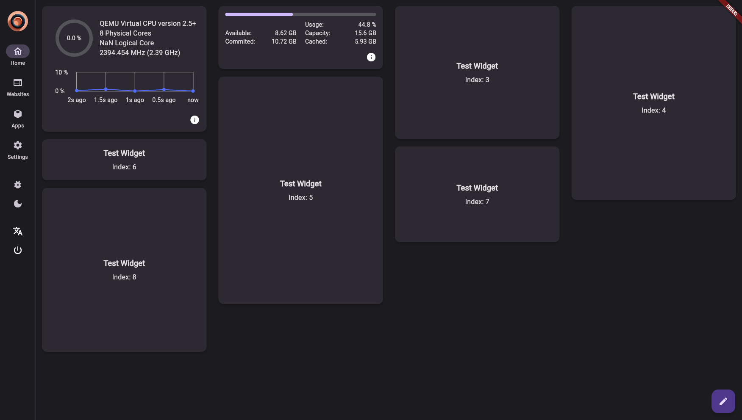Open the language translate selector
Screen dimensions: 742x420
[x=18, y=231]
